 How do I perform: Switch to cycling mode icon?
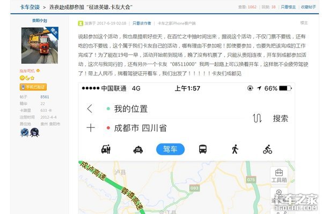click(x=267, y=149)
